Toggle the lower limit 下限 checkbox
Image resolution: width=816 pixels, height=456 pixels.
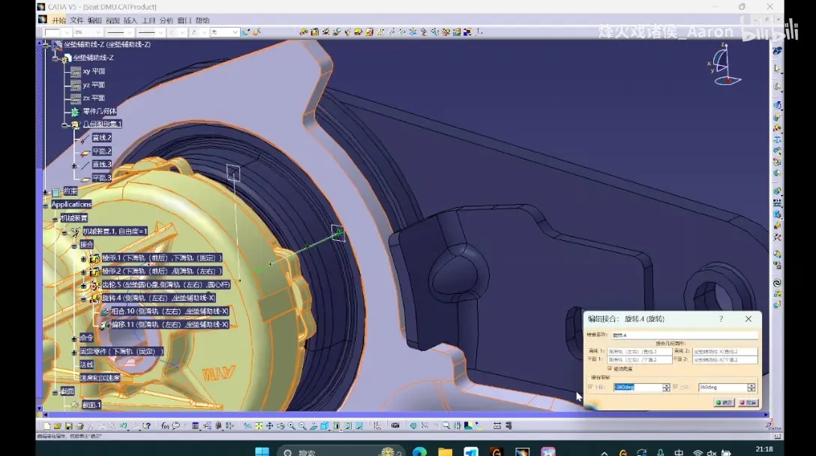coord(590,387)
